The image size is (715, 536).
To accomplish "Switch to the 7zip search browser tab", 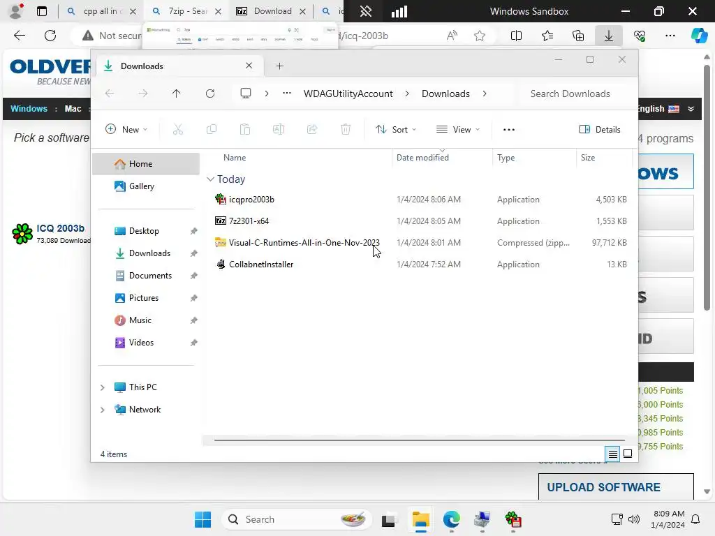I will tap(186, 11).
